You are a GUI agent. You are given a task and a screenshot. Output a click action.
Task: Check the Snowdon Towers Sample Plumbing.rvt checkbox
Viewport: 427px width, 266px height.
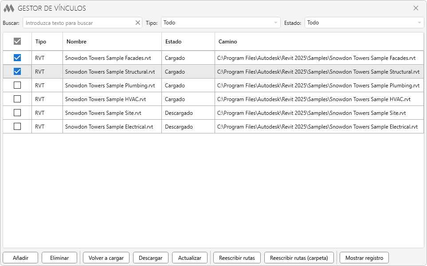click(17, 85)
